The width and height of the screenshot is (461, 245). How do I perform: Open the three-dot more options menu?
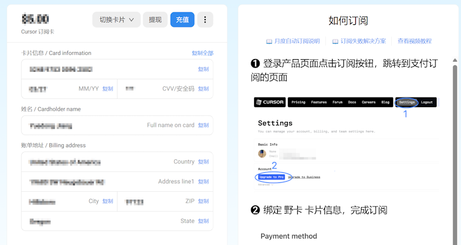205,20
